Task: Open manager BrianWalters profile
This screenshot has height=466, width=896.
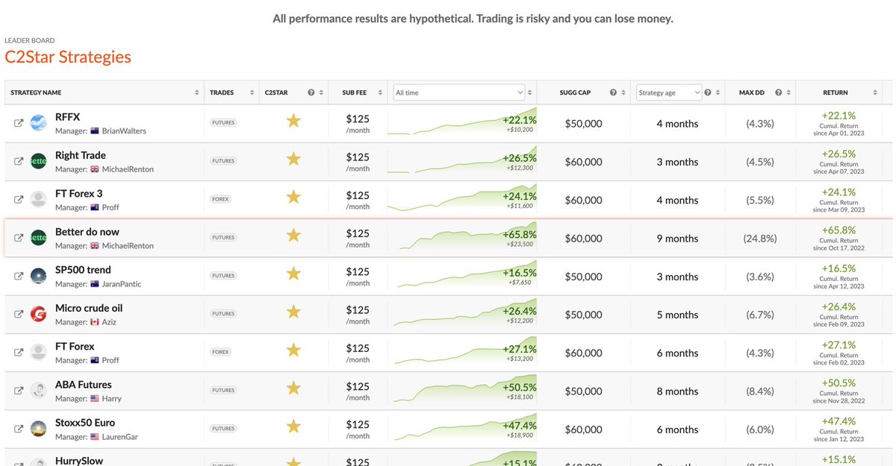Action: (124, 131)
